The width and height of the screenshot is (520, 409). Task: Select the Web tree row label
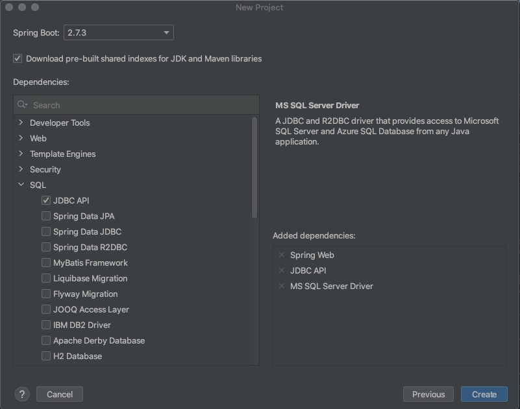38,139
